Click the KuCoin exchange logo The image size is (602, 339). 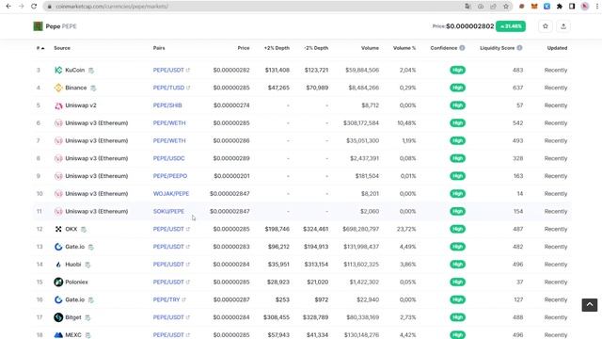coord(58,70)
